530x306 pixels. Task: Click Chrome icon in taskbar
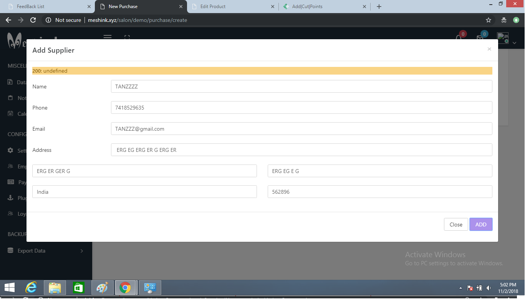tap(125, 288)
